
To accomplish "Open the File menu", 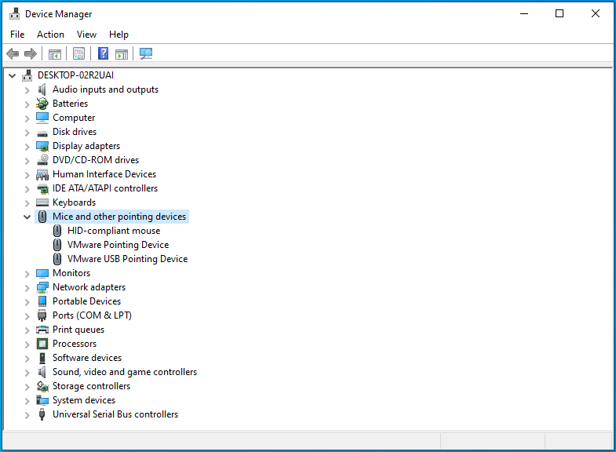I will tap(17, 35).
